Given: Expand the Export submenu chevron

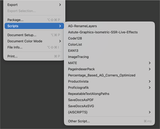Looking at the screenshot, I should [x=60, y=5].
